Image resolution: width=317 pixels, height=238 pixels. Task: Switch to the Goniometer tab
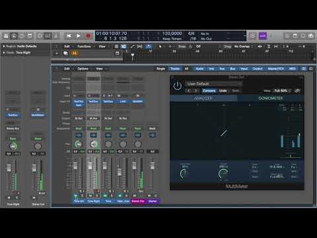click(x=271, y=99)
